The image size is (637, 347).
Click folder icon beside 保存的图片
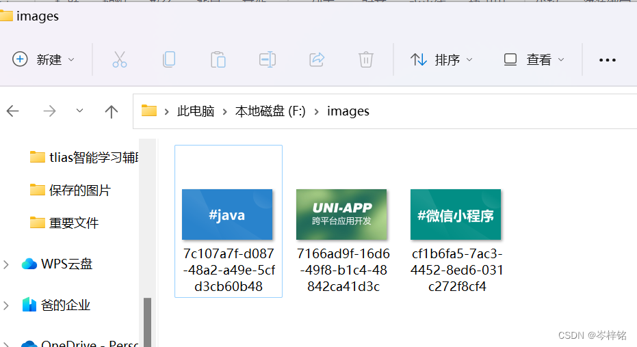point(38,190)
